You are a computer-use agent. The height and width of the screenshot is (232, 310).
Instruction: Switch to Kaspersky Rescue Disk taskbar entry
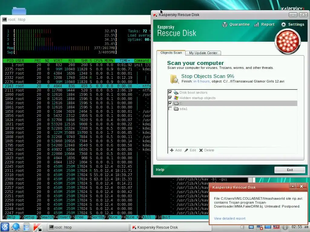[171, 227]
